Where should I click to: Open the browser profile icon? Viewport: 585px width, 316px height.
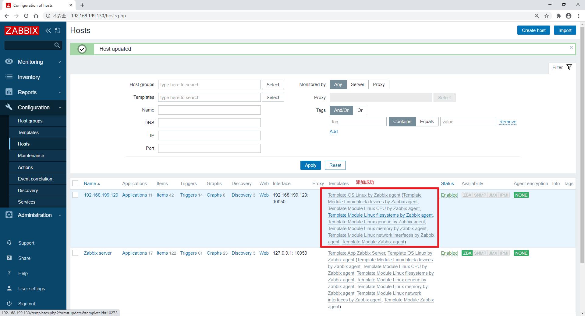pyautogui.click(x=569, y=16)
